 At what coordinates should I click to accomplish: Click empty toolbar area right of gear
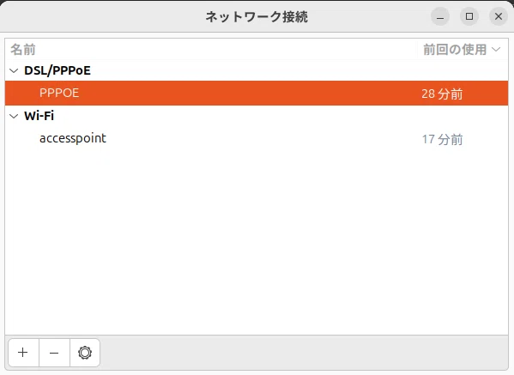pos(304,353)
